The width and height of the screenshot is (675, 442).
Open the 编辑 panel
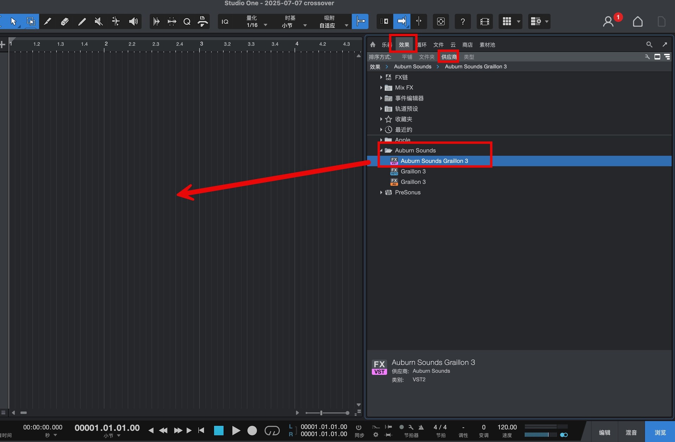605,433
